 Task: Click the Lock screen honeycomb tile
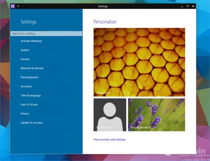coord(139,62)
